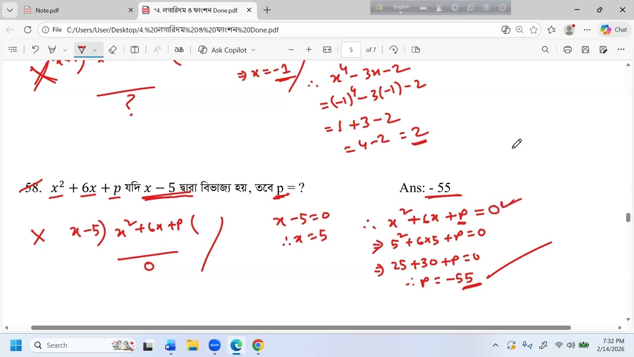Click Ask Copilot in PDF toolbar

[x=223, y=50]
